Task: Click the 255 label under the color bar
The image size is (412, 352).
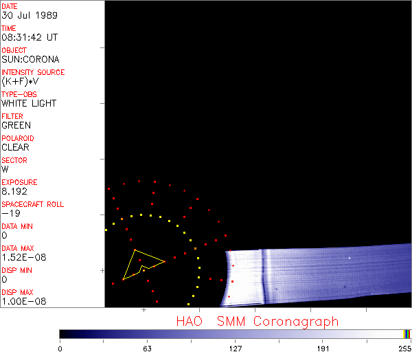Action: coord(404,347)
